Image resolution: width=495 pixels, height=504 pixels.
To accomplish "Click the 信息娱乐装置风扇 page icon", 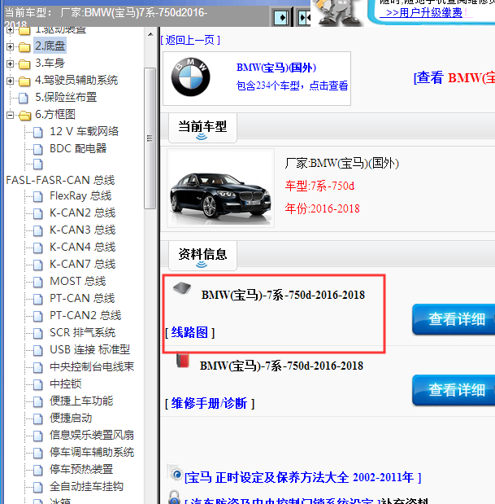I will [x=38, y=436].
